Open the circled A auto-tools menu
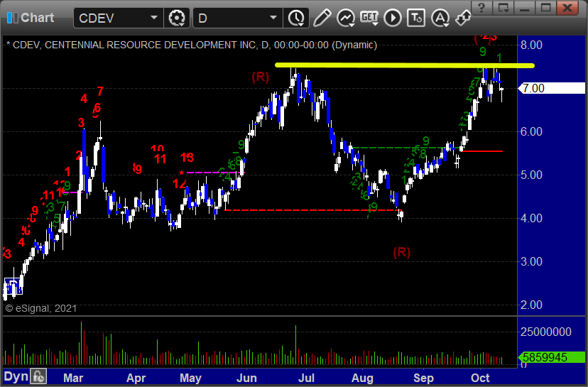588x387 pixels. [x=440, y=18]
